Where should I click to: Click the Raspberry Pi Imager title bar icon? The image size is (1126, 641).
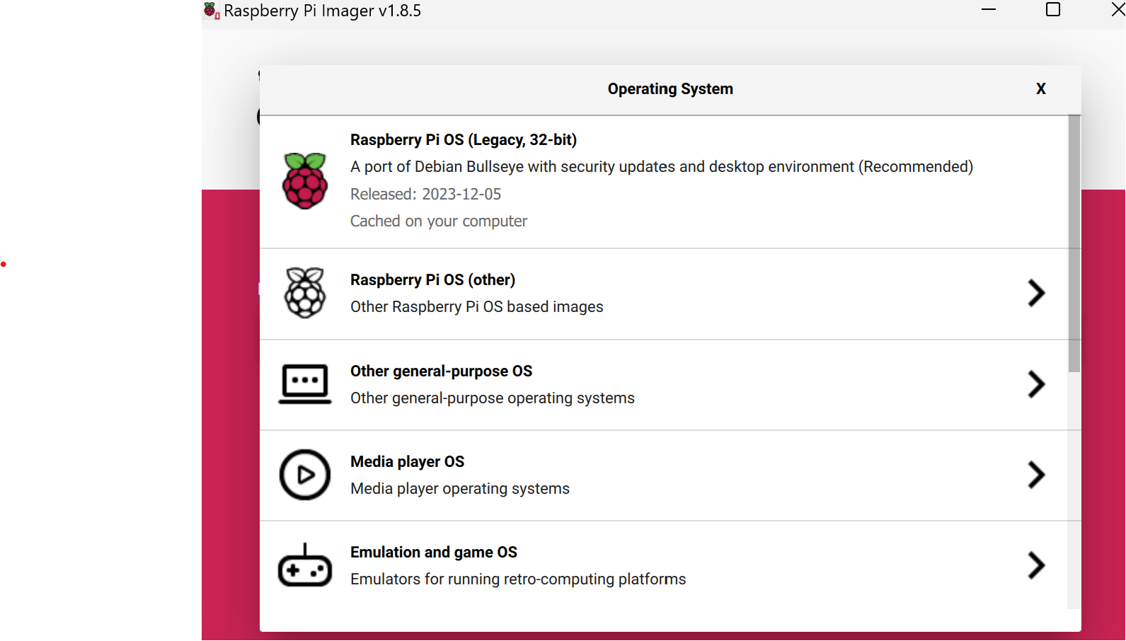(x=212, y=11)
